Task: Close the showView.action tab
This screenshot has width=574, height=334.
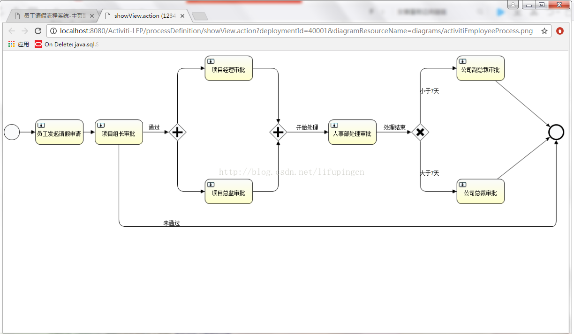Action: pyautogui.click(x=182, y=16)
